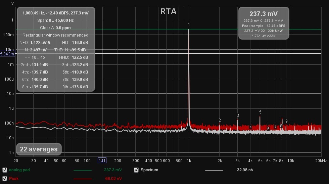Click harmonic marker 3 near 3k
329x184 pixels.
pyautogui.click(x=238, y=116)
